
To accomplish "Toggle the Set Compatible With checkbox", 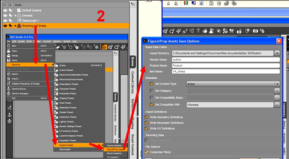I will click(152, 105).
